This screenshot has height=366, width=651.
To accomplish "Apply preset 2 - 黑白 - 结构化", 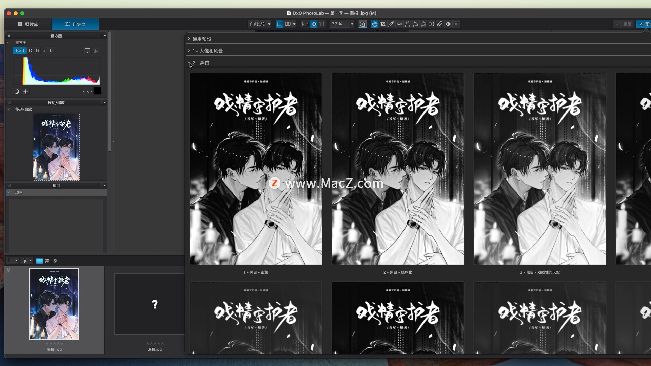I will pyautogui.click(x=398, y=169).
